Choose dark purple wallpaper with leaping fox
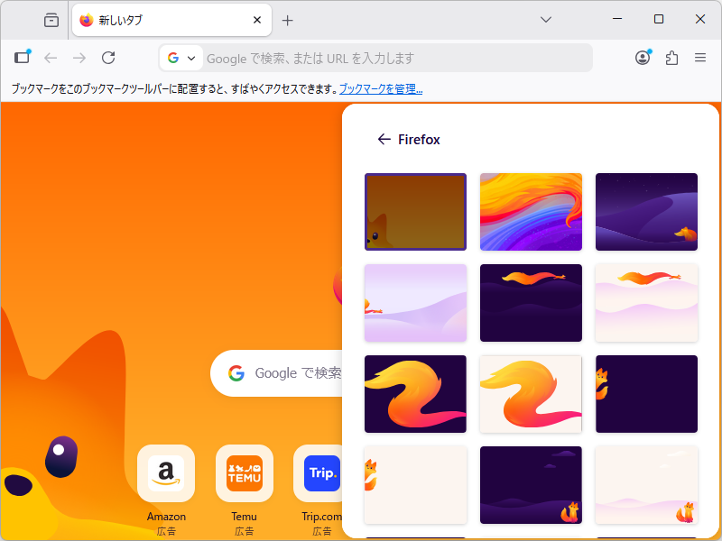722x541 pixels. [x=531, y=303]
